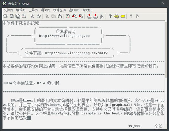Click the 全部 indicator in status line

click(158, 126)
